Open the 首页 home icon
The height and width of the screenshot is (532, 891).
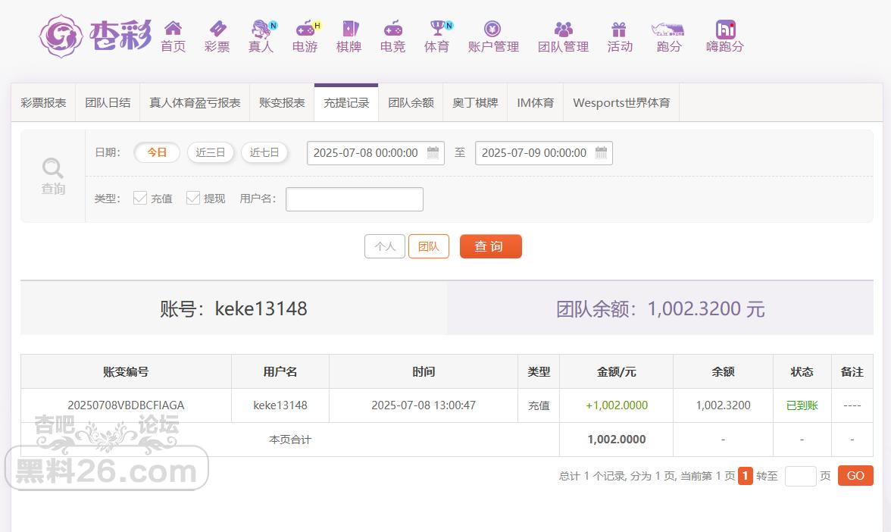(173, 28)
